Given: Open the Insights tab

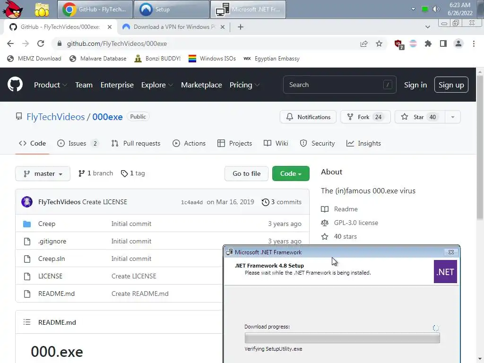Looking at the screenshot, I should (x=363, y=143).
